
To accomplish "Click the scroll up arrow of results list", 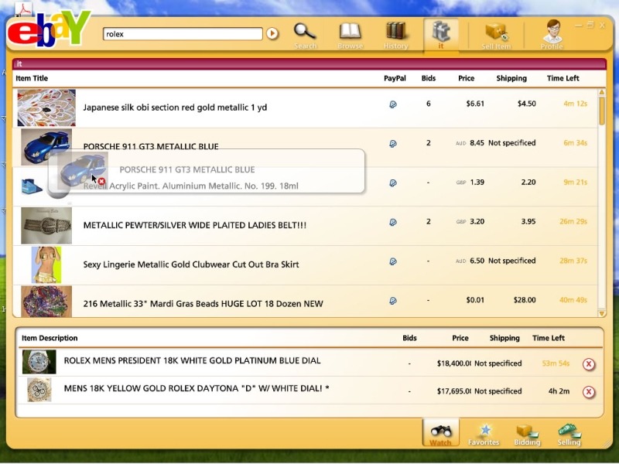I will pyautogui.click(x=602, y=92).
